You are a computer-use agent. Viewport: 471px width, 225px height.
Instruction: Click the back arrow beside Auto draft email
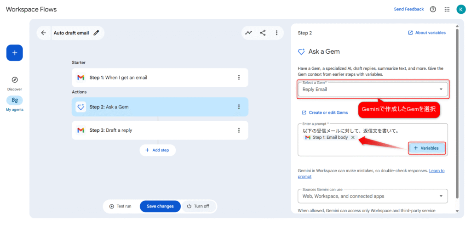[x=44, y=33]
